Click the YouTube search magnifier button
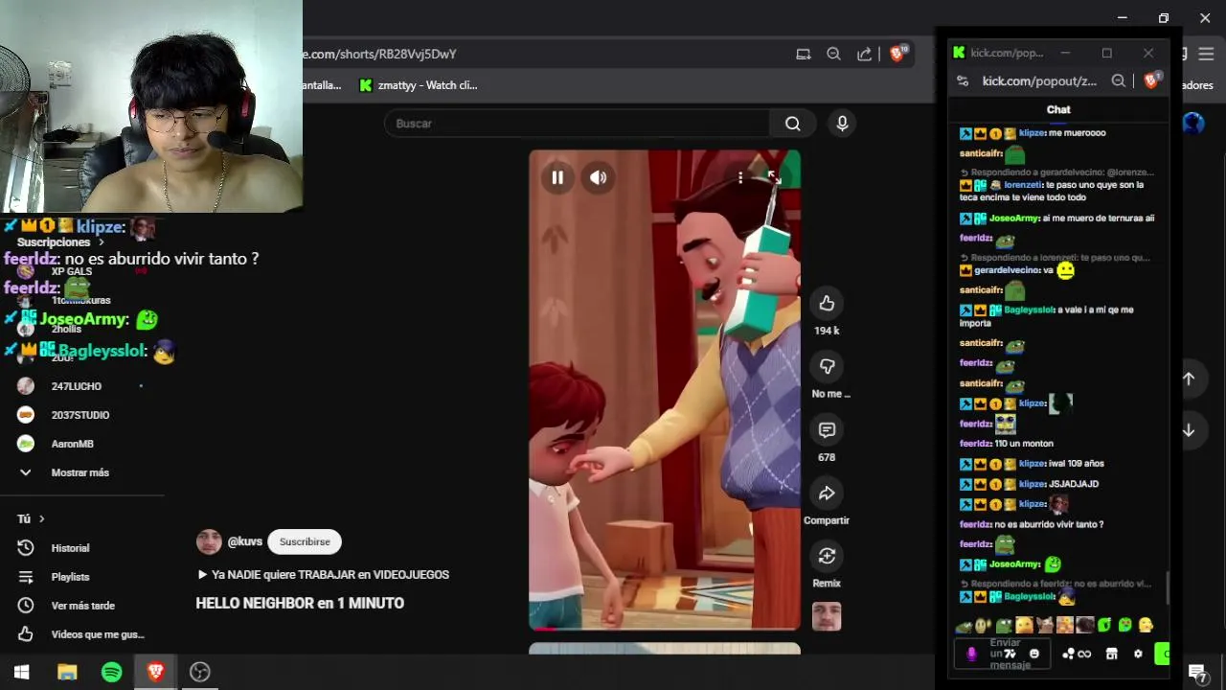The width and height of the screenshot is (1226, 690). [793, 124]
